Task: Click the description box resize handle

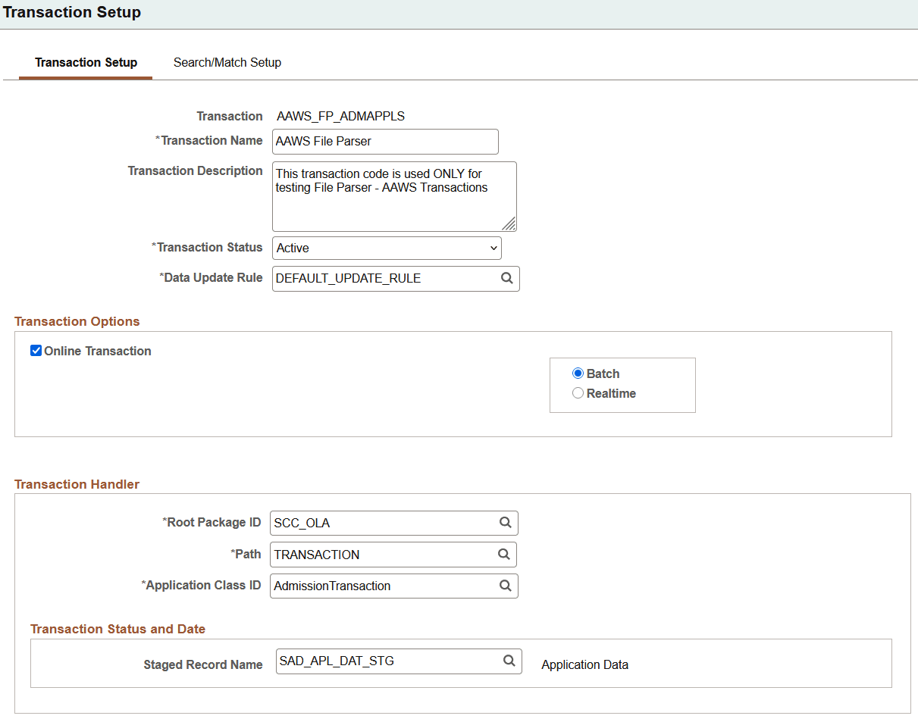Action: (511, 225)
